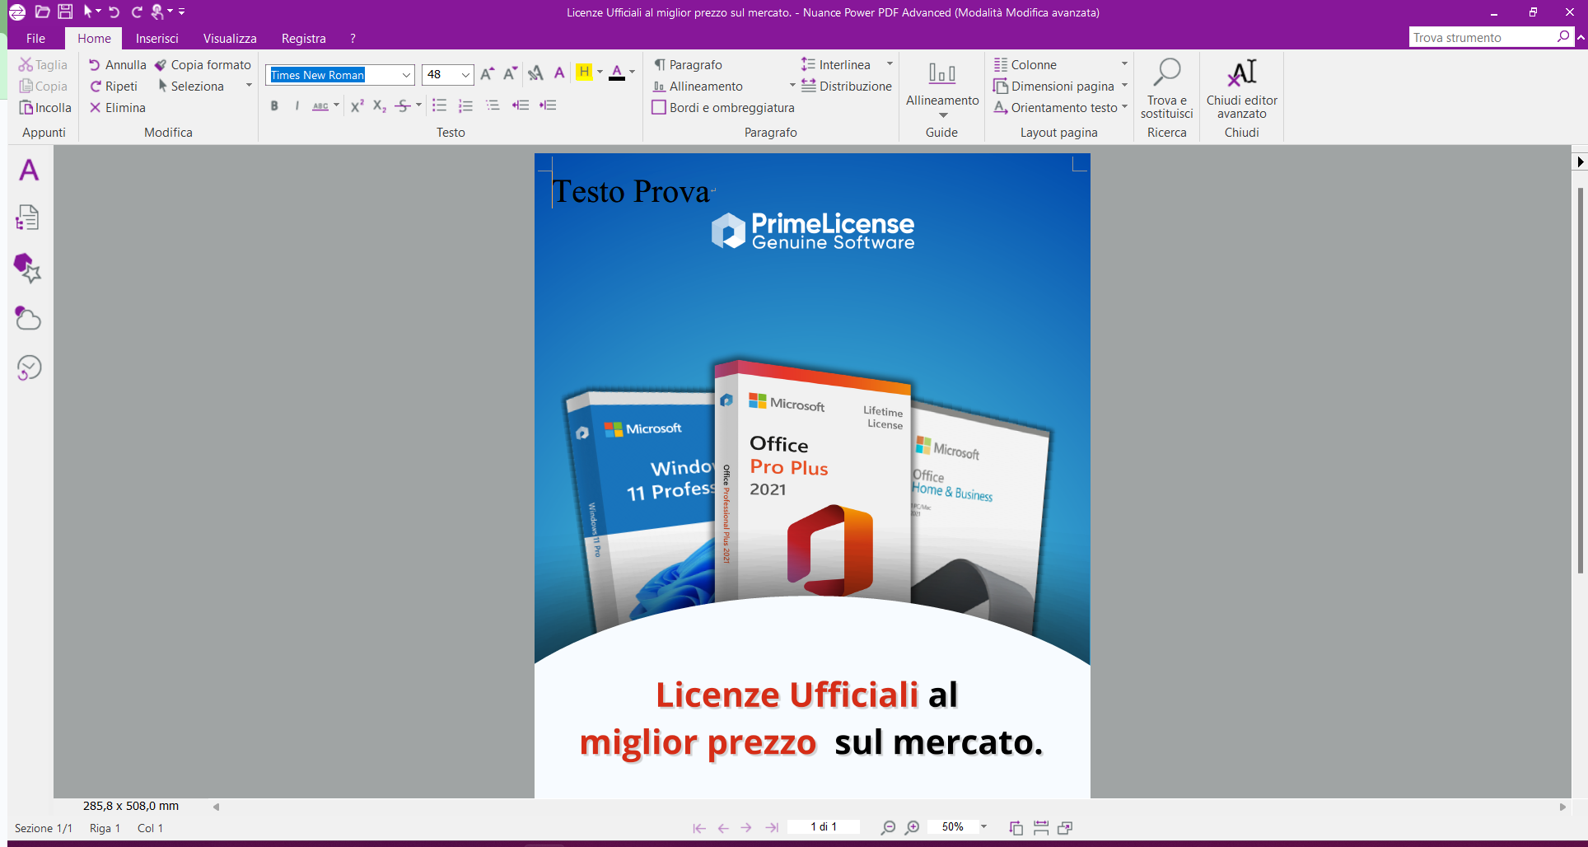The height and width of the screenshot is (847, 1588).
Task: Click the yellow highlight color swatch
Action: [584, 73]
